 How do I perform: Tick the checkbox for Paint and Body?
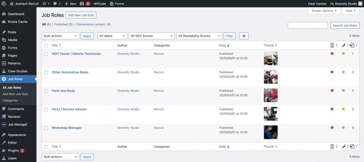[46, 91]
